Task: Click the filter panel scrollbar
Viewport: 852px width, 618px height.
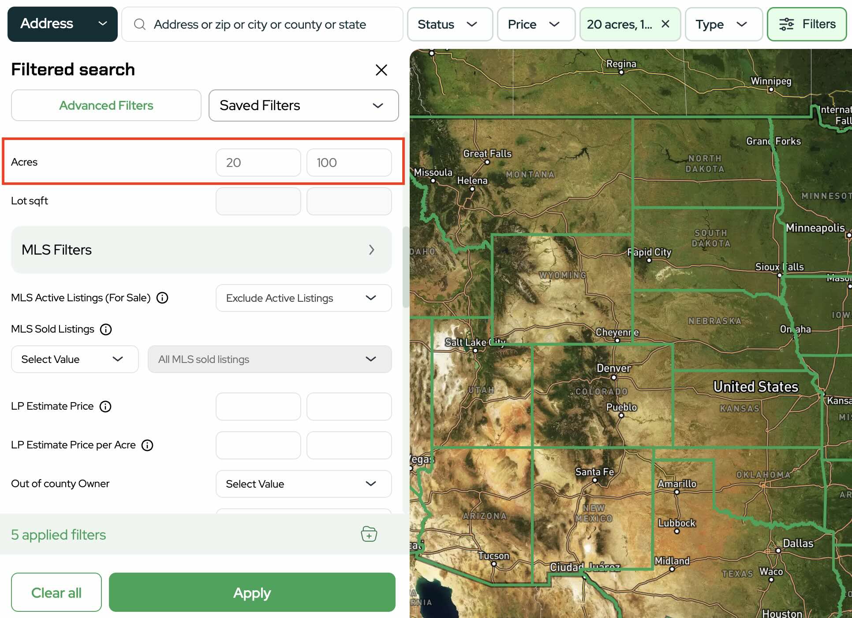Action: click(x=405, y=266)
